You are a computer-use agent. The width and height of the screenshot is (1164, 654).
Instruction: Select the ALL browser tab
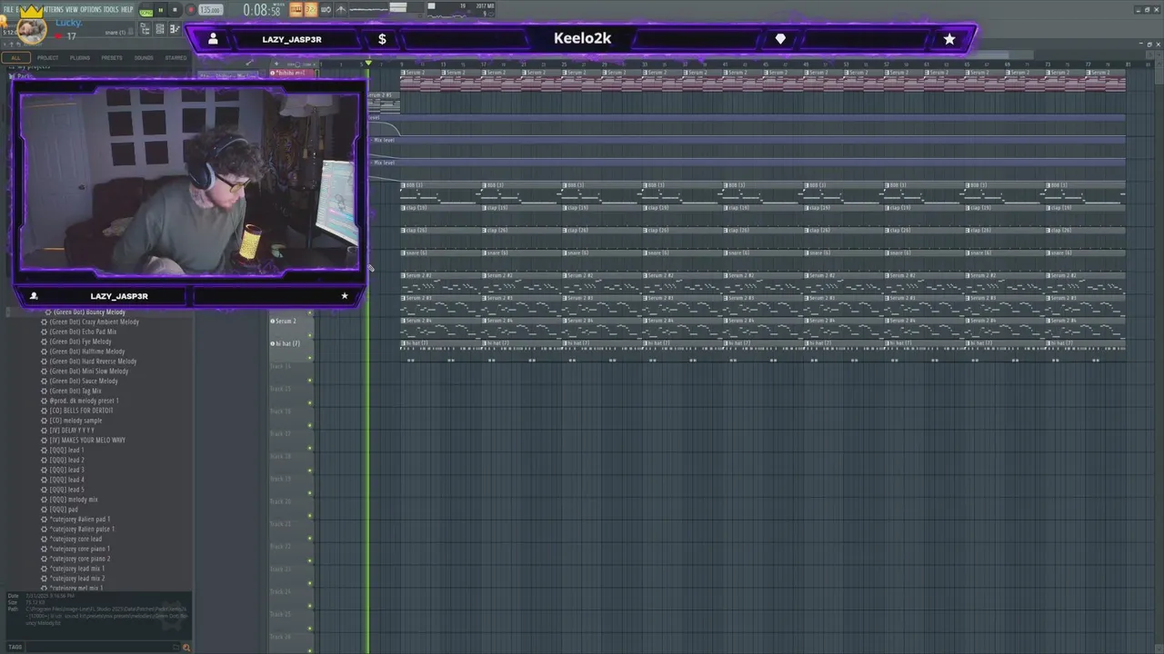click(x=15, y=57)
